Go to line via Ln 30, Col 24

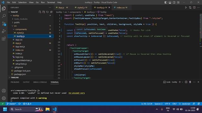click(x=146, y=104)
